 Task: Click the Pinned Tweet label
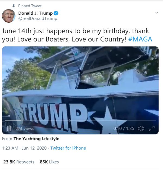(30, 6)
